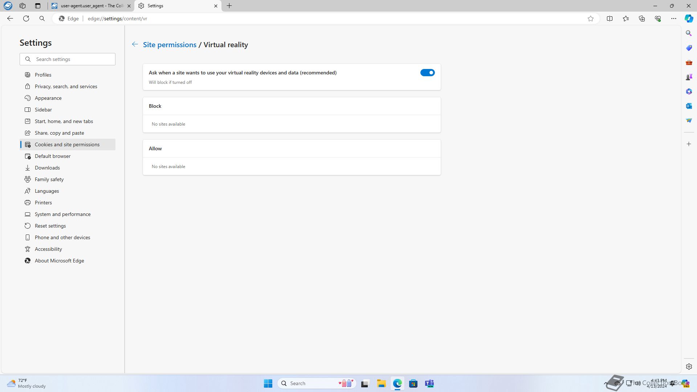Screen dimensions: 697x392
Task: Go back using the Site permissions arrow
Action: 135,44
